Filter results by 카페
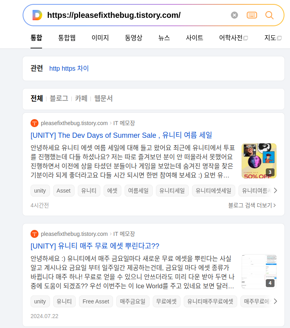The image size is (290, 328). click(81, 98)
